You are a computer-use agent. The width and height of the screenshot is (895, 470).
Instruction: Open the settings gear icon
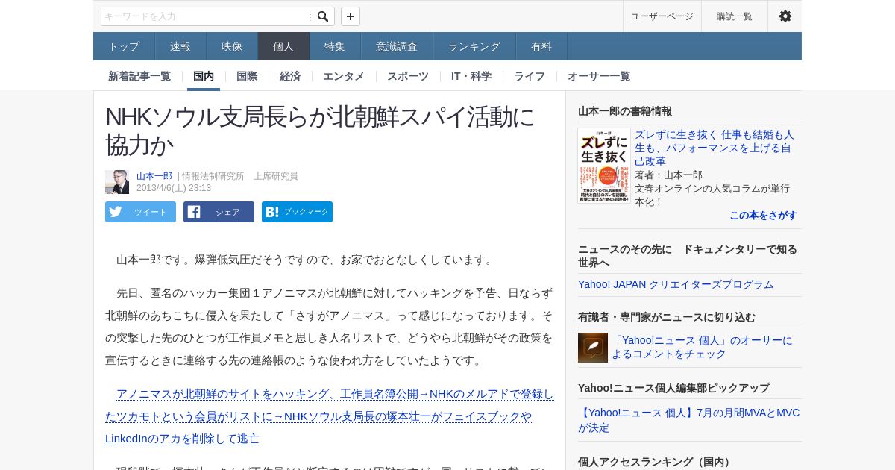(x=785, y=16)
